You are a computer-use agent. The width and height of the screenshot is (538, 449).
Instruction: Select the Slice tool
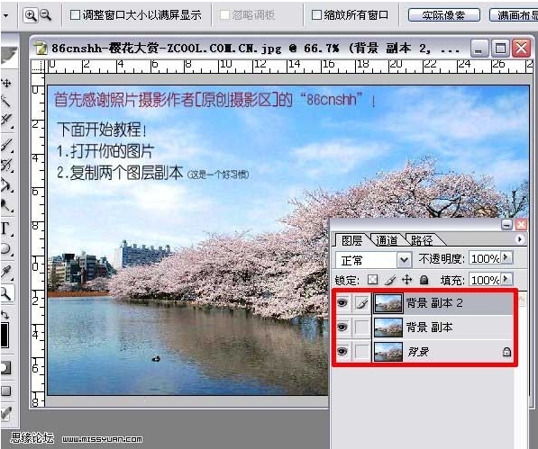6,120
